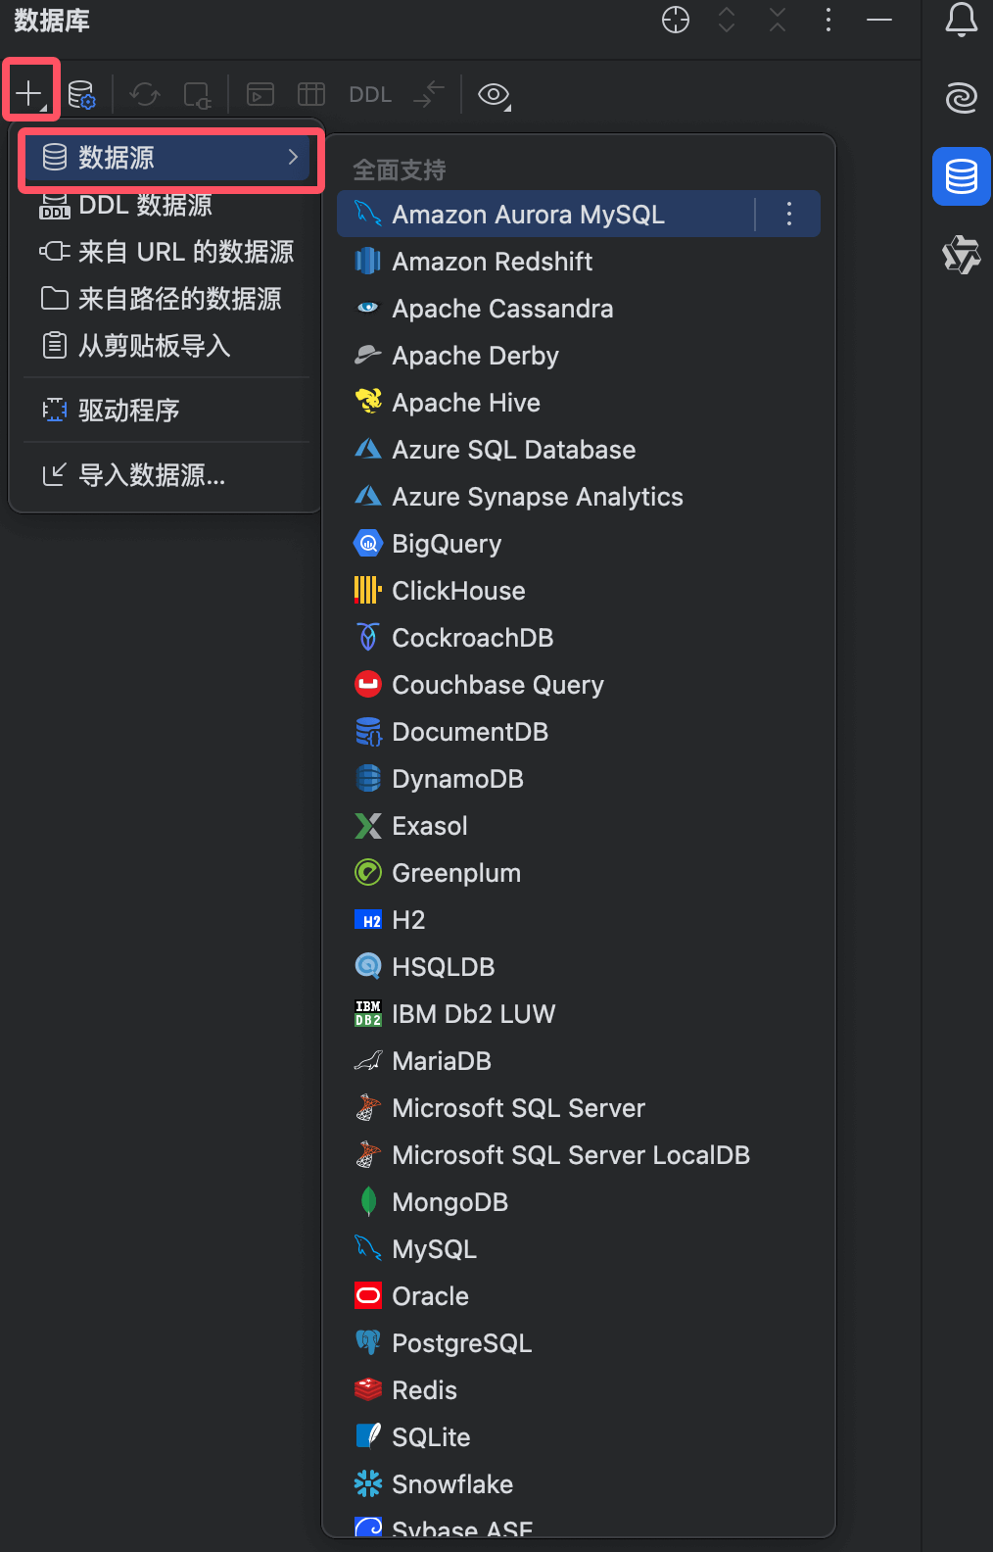Open the data source properties icon
The height and width of the screenshot is (1552, 993).
click(x=81, y=95)
